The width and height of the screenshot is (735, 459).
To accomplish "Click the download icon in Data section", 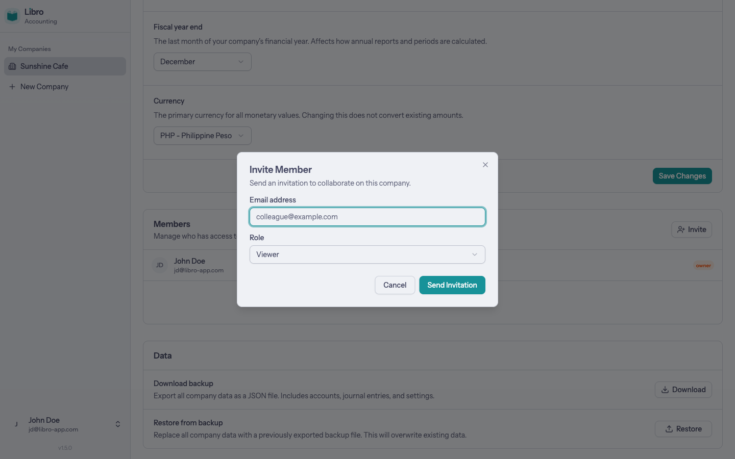I will pyautogui.click(x=665, y=390).
